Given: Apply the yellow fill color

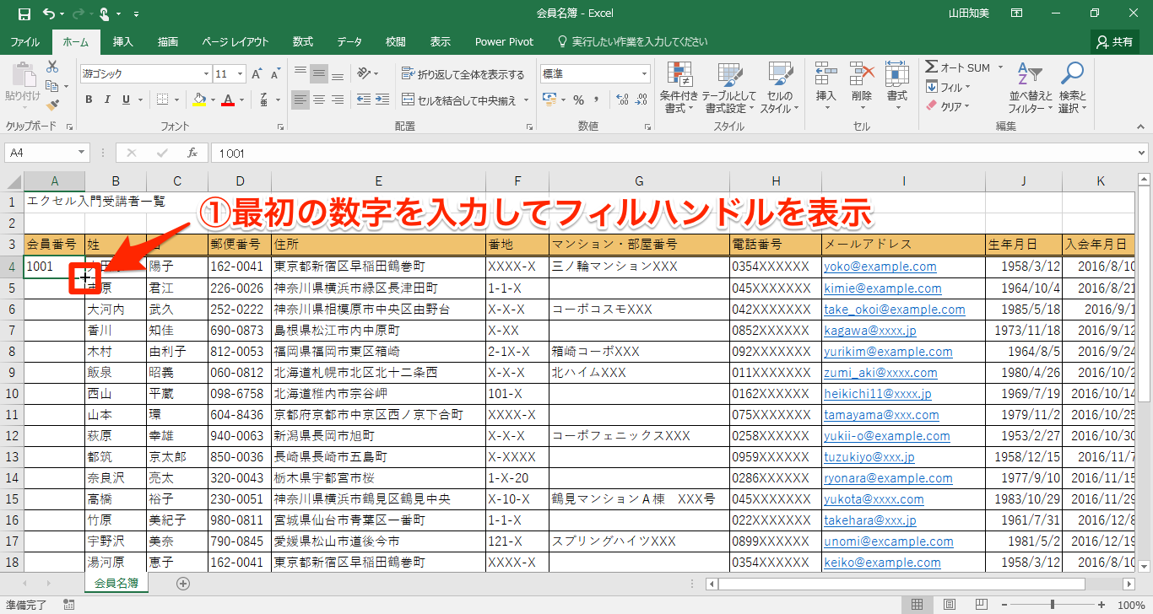Looking at the screenshot, I should click(199, 100).
